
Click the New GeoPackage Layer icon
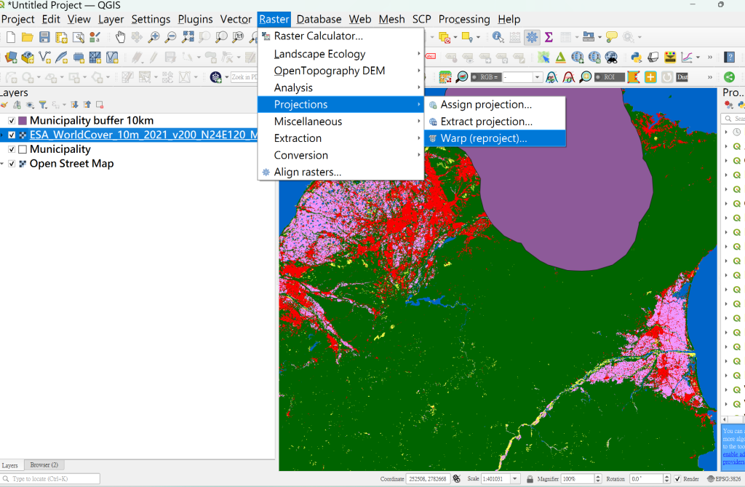[x=28, y=58]
